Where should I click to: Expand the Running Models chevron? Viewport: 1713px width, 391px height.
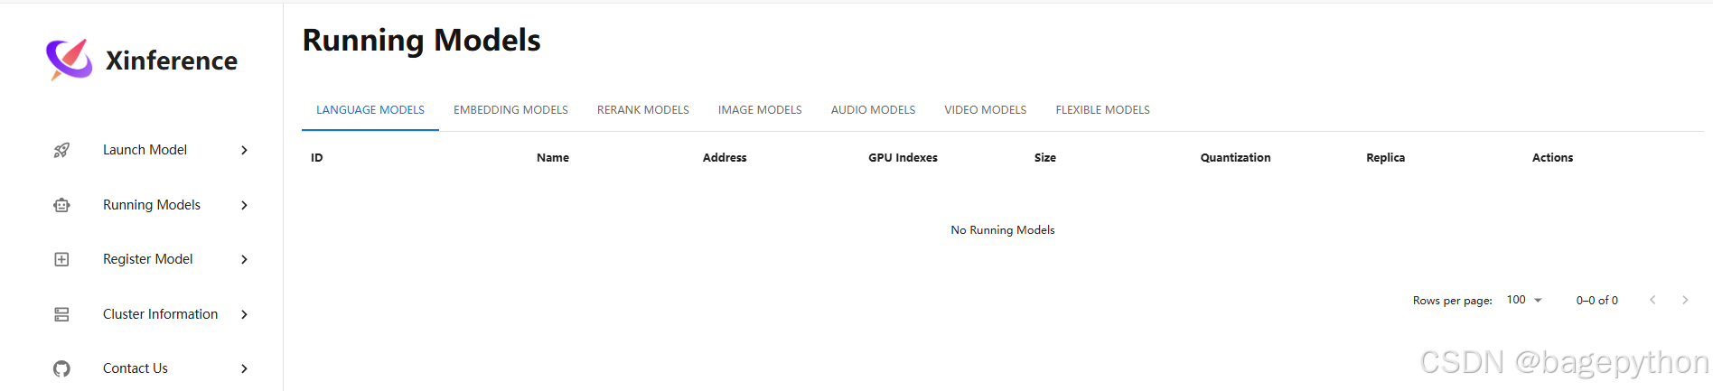point(244,205)
